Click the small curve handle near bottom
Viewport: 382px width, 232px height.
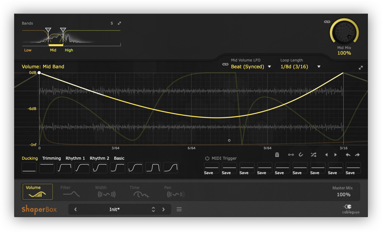pos(229,140)
